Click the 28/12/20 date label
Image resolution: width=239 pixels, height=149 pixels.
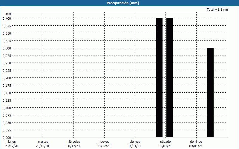pyautogui.click(x=12, y=146)
